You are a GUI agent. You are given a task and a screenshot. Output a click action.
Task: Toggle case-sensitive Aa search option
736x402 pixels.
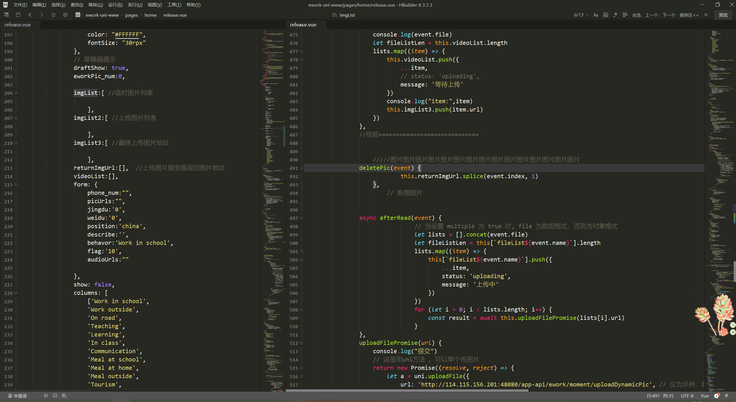tap(596, 15)
